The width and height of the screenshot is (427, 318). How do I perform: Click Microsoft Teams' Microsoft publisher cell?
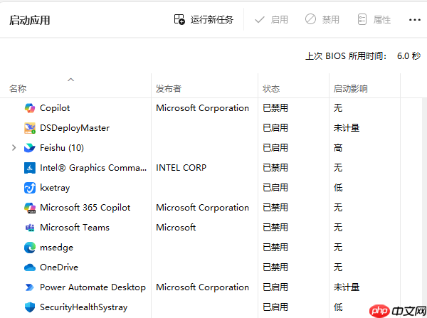coord(176,228)
